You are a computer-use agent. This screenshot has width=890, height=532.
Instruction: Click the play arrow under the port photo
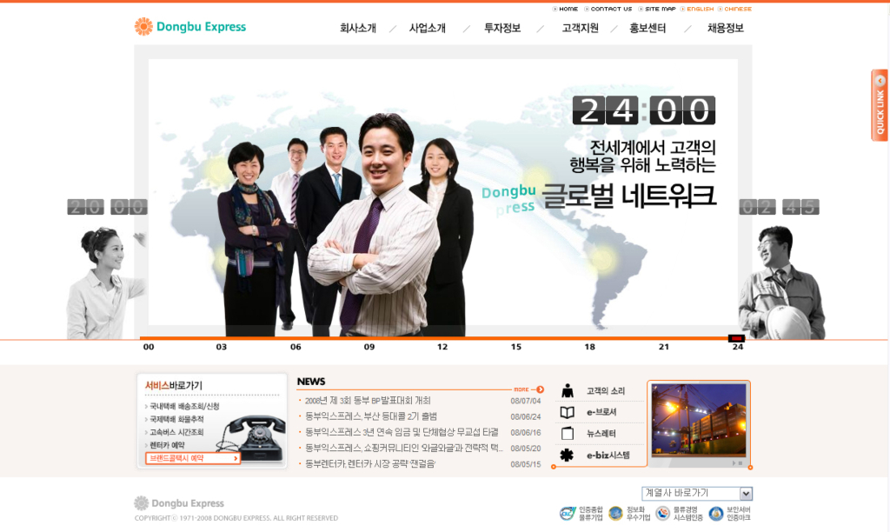coord(734,463)
